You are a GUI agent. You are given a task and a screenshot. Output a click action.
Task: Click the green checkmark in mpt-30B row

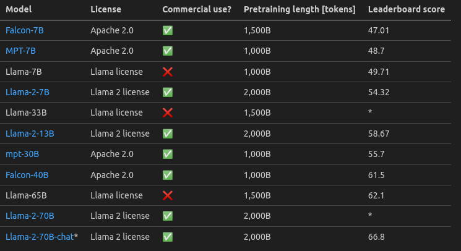pyautogui.click(x=167, y=154)
